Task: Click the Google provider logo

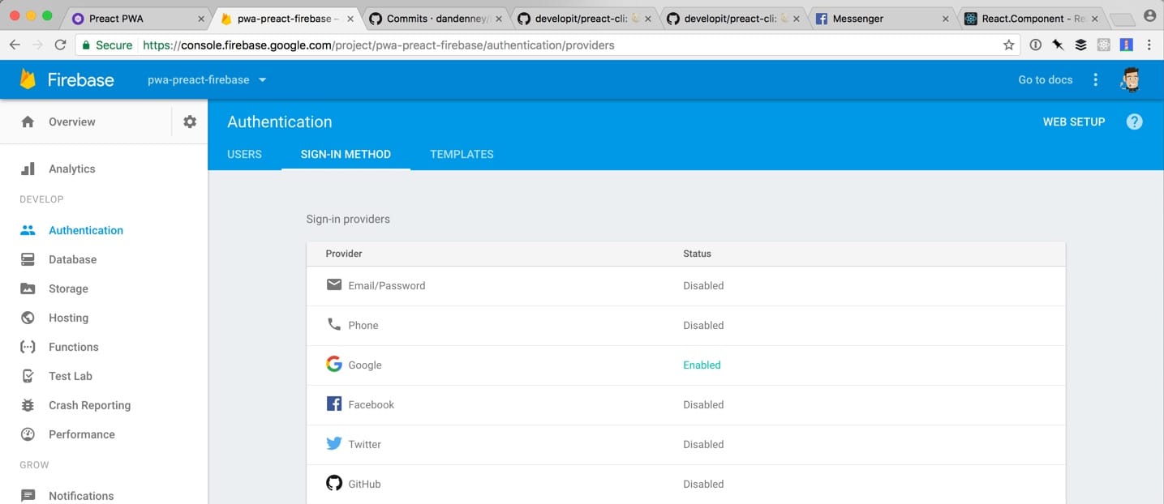Action: 334,364
